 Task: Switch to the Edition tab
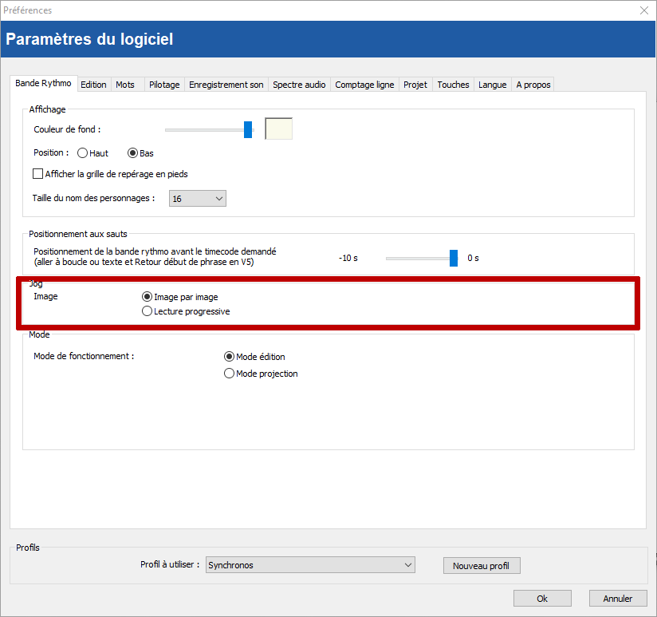click(x=93, y=85)
